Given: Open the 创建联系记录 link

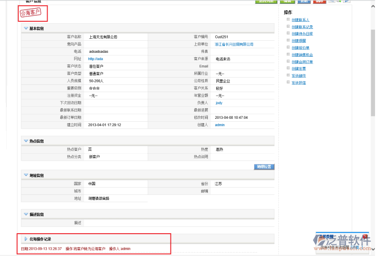Looking at the screenshot, I should 302,27.
